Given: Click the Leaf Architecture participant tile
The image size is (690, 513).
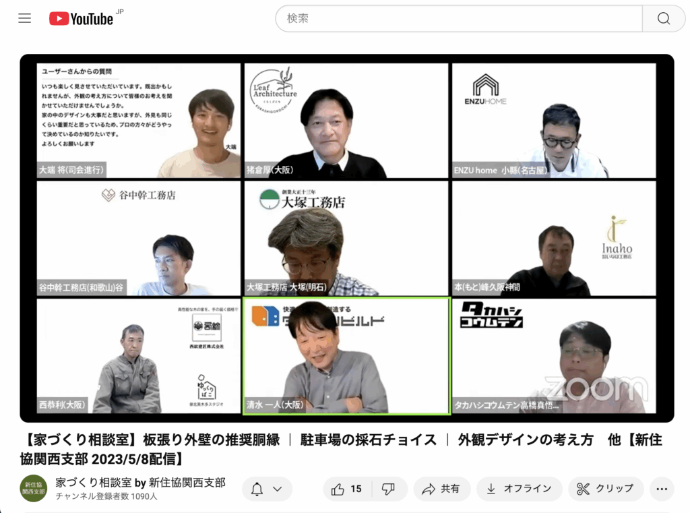Looking at the screenshot, I should click(346, 121).
